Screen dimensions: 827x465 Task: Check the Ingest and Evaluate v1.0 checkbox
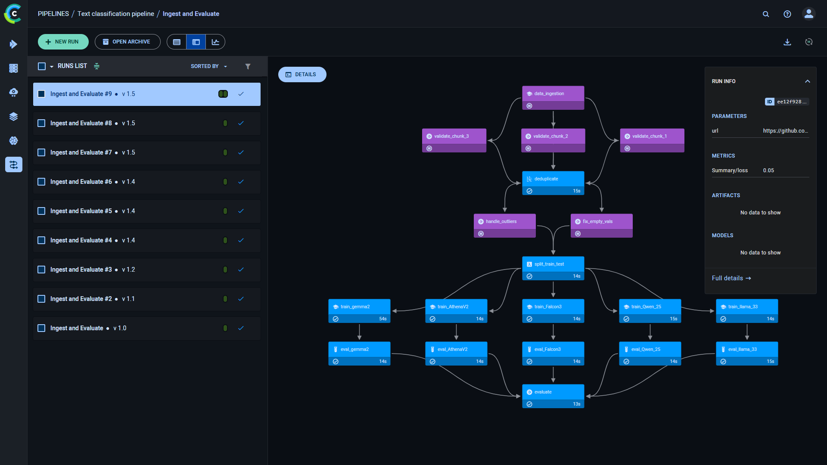tap(41, 328)
